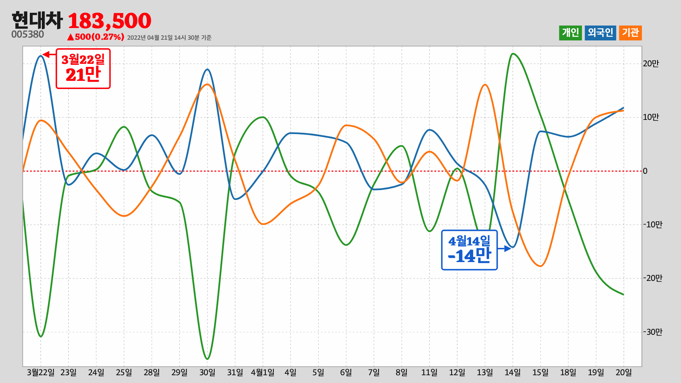Click the stock code 005380
Viewport: 681px width, 383px height.
coord(28,34)
